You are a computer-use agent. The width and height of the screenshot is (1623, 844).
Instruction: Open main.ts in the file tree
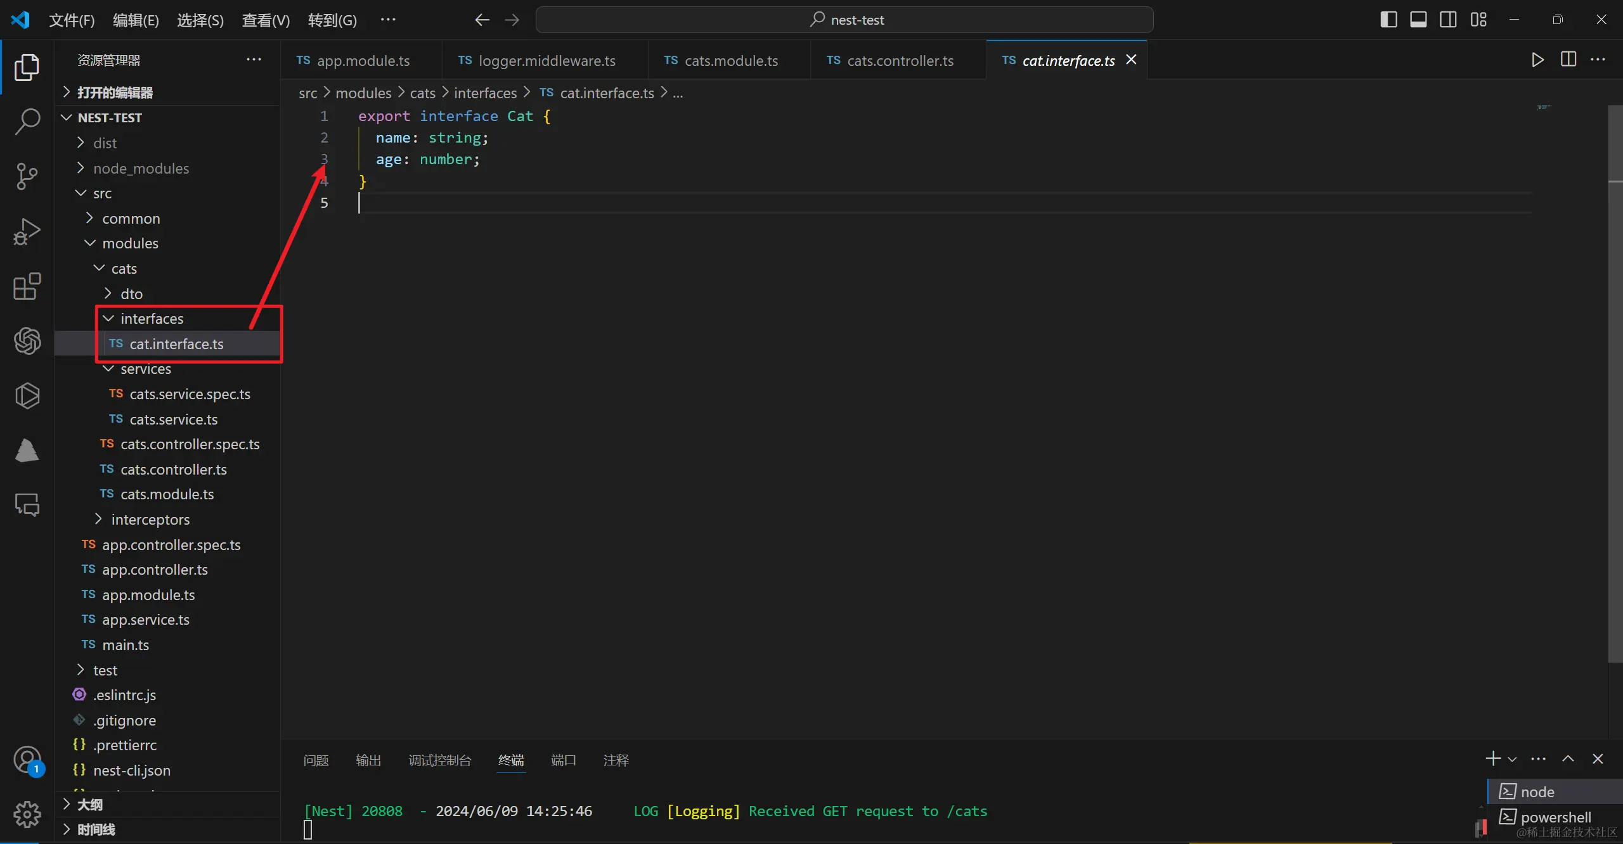click(x=168, y=645)
